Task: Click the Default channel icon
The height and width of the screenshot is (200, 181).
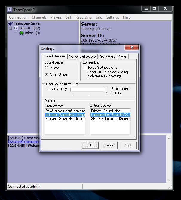Action: (x=16, y=28)
